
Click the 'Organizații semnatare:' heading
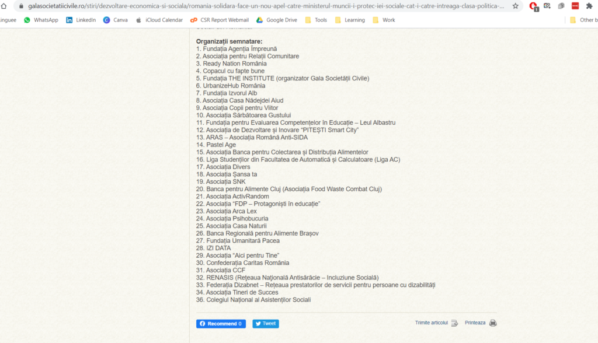229,41
